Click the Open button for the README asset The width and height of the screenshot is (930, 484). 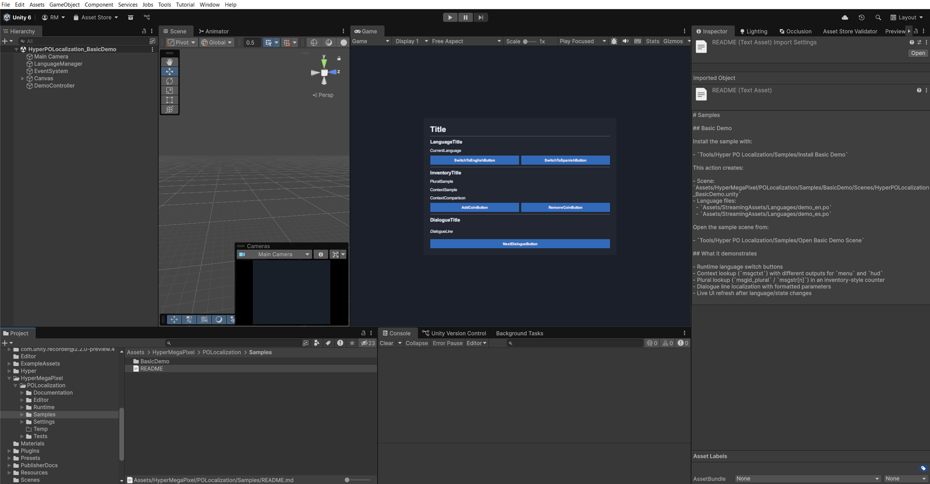coord(918,53)
